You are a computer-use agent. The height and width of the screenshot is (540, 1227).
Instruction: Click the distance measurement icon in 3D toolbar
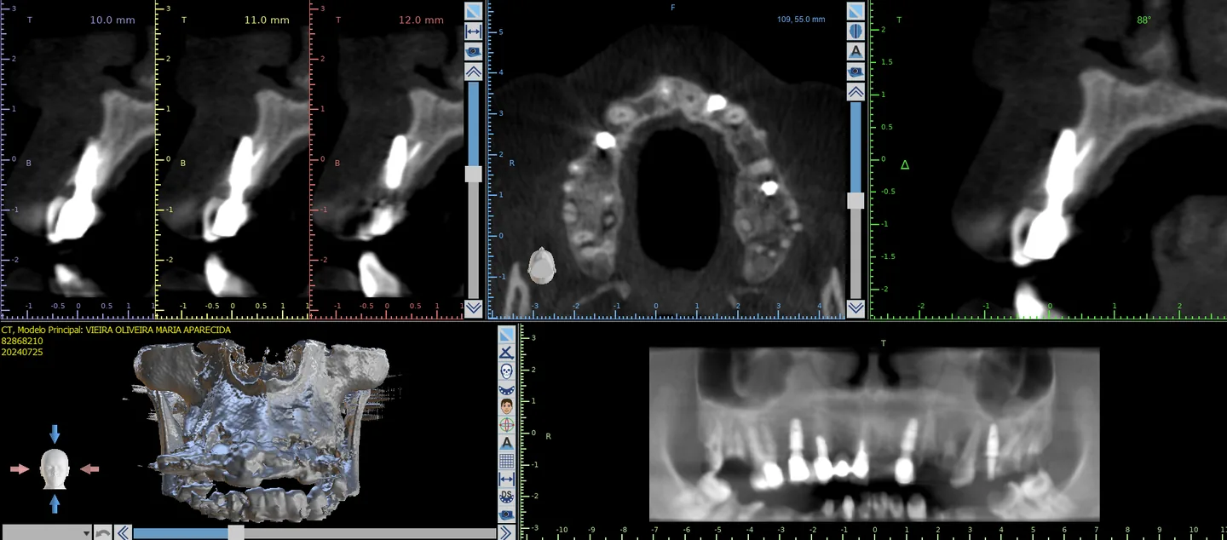coord(507,479)
